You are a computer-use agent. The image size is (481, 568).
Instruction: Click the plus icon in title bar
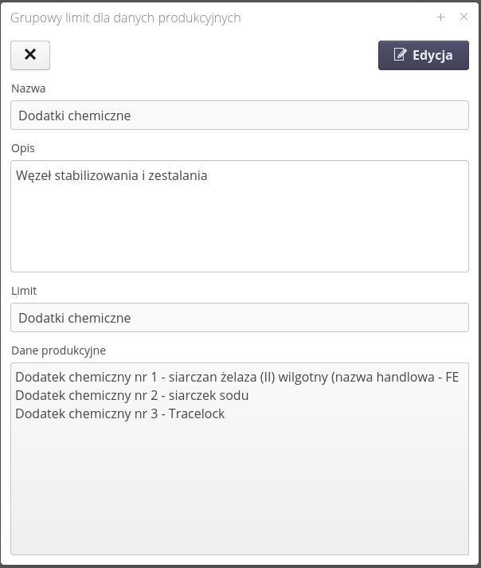pos(441,17)
